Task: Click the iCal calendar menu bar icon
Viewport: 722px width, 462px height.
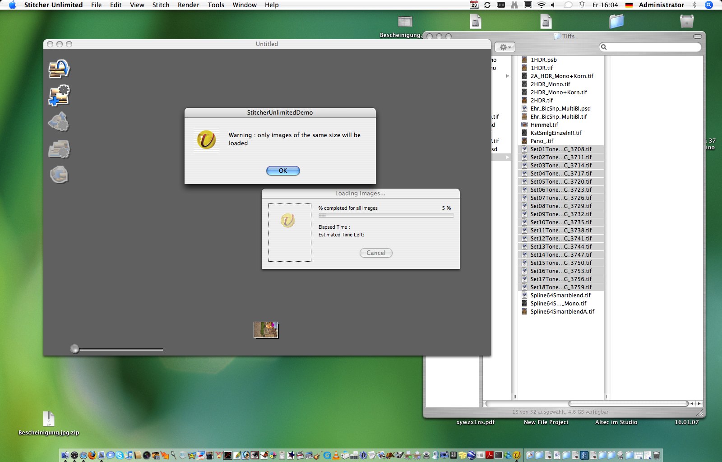Action: coord(474,5)
